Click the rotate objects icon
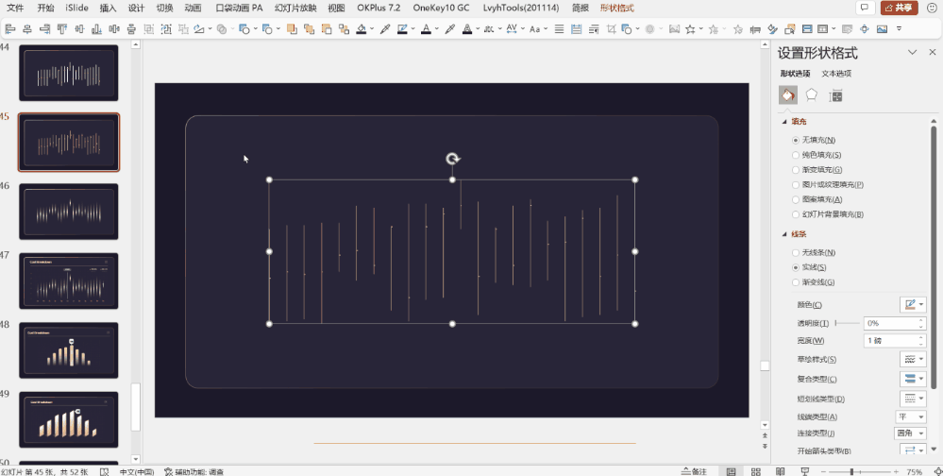The image size is (943, 476). (199, 29)
